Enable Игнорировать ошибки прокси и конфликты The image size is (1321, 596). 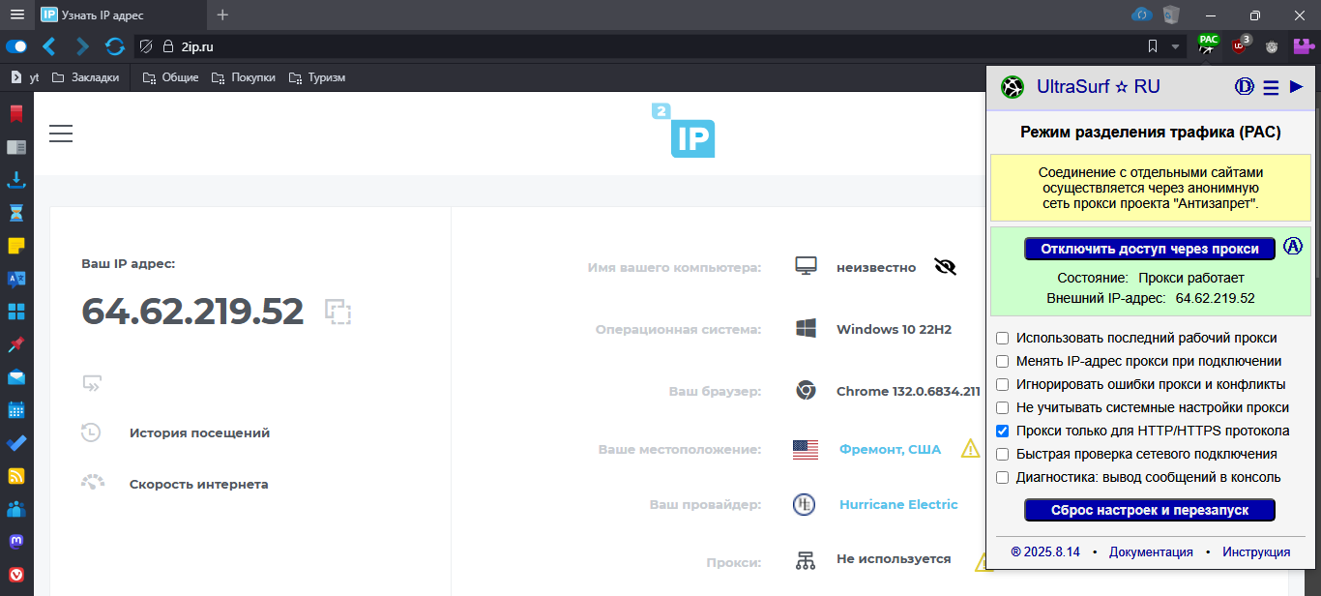(x=1003, y=384)
